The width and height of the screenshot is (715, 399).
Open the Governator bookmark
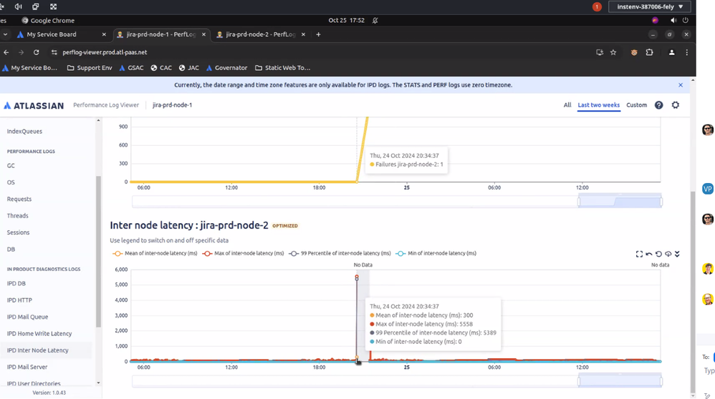coord(226,68)
